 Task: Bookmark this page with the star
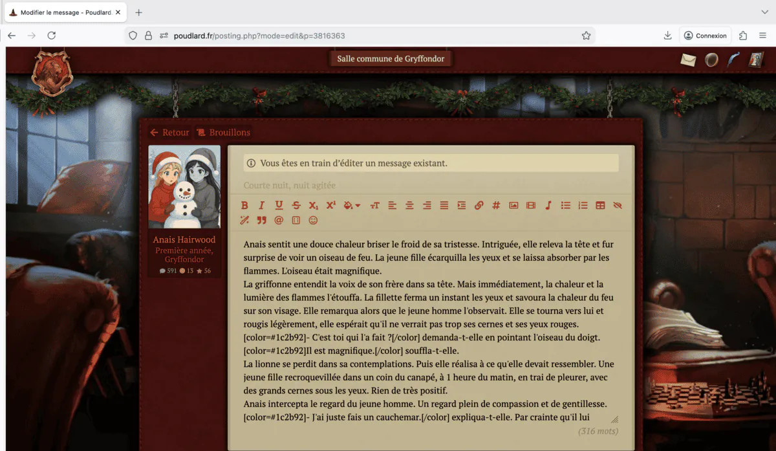coord(586,36)
